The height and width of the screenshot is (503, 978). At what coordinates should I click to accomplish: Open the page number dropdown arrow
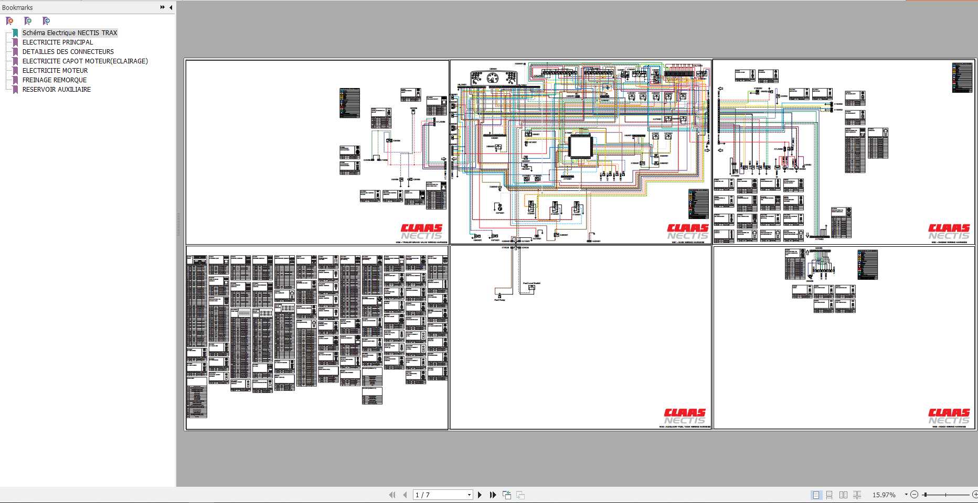(x=469, y=495)
